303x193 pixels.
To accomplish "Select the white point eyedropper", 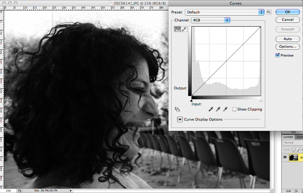I will click(x=225, y=109).
